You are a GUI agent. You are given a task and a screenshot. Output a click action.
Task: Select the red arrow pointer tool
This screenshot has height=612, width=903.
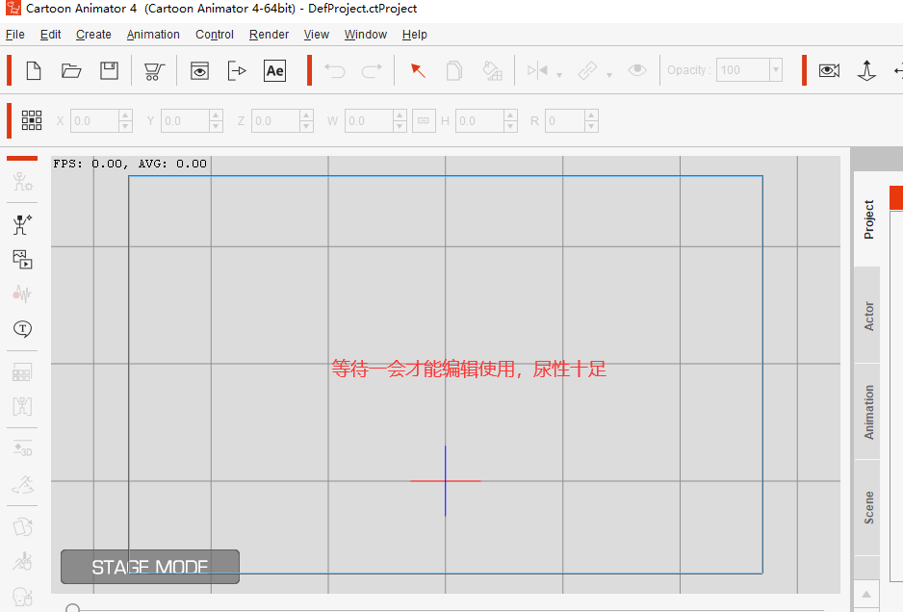pyautogui.click(x=418, y=71)
